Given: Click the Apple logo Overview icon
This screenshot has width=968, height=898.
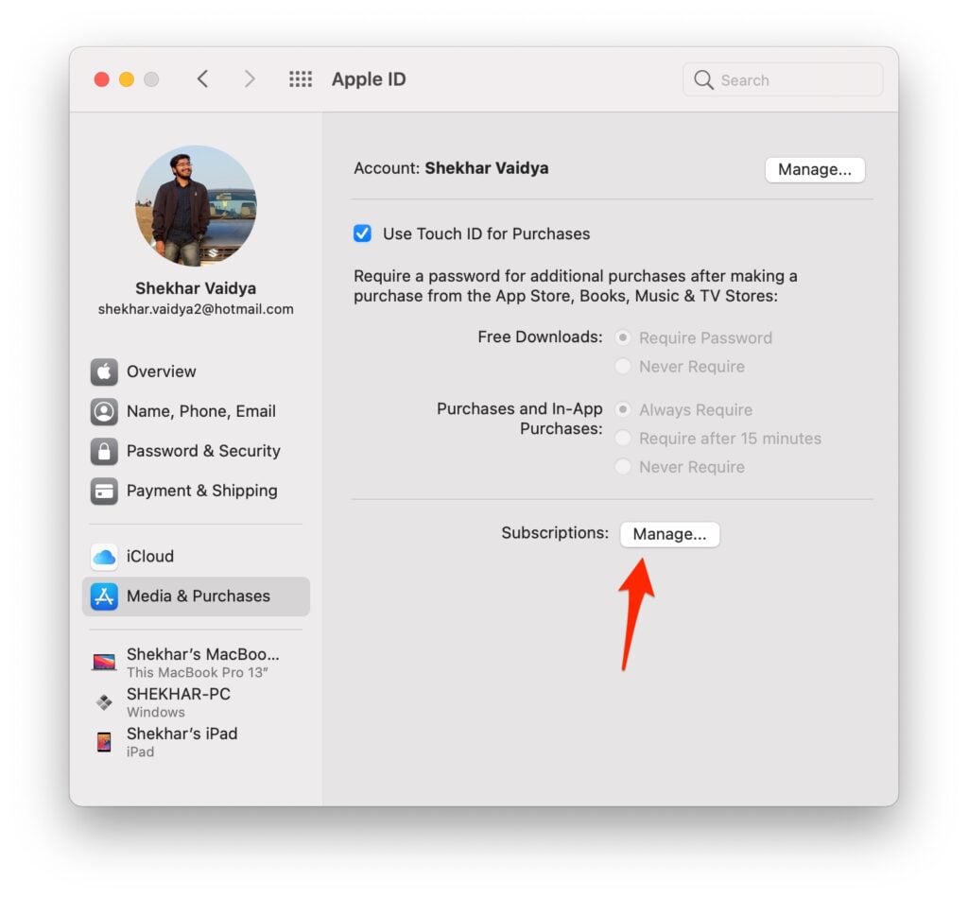Looking at the screenshot, I should click(104, 371).
